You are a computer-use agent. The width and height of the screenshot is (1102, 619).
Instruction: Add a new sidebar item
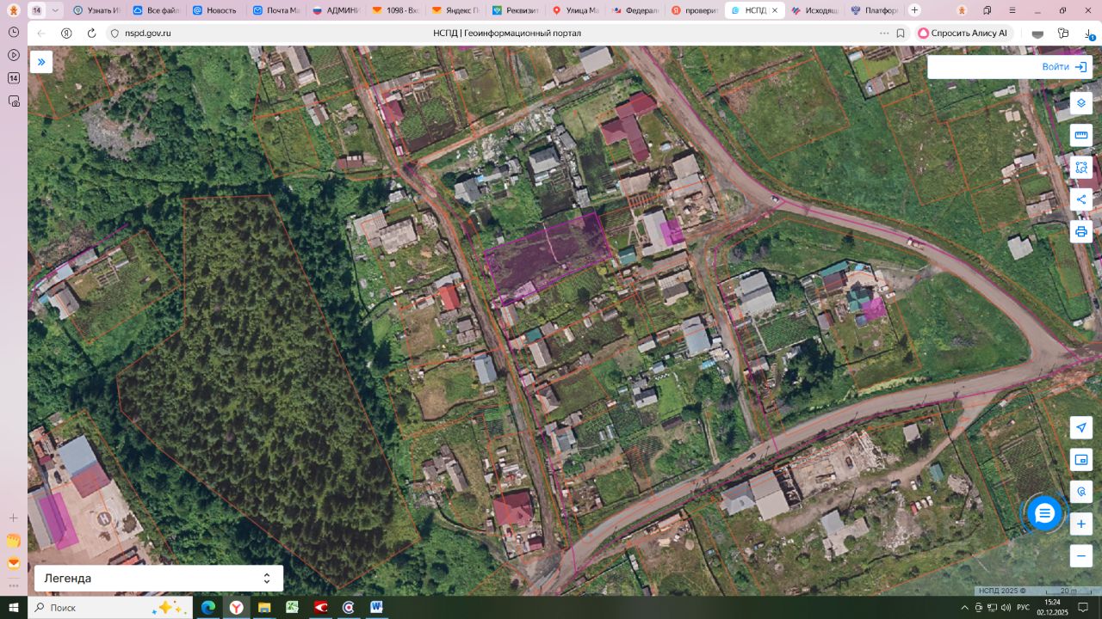click(14, 518)
